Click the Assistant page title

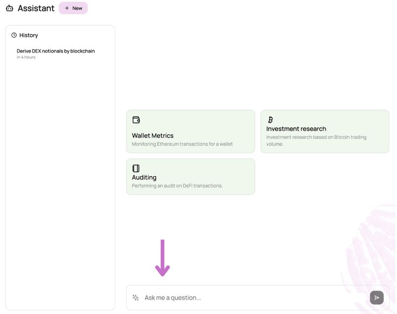coord(36,8)
